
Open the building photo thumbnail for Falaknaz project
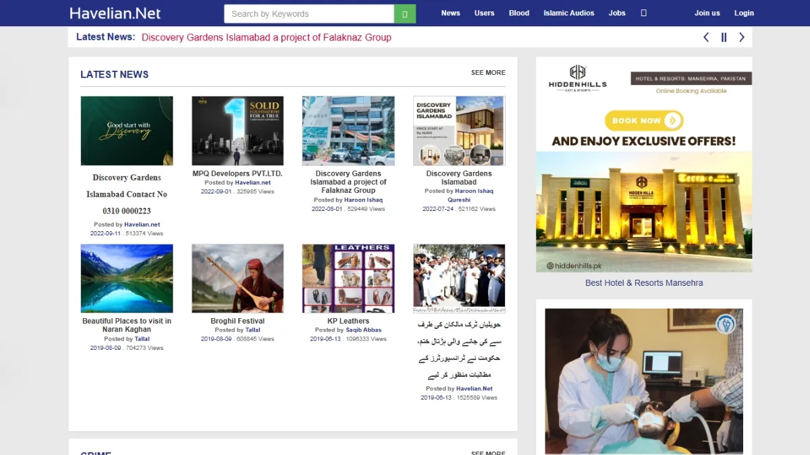348,131
